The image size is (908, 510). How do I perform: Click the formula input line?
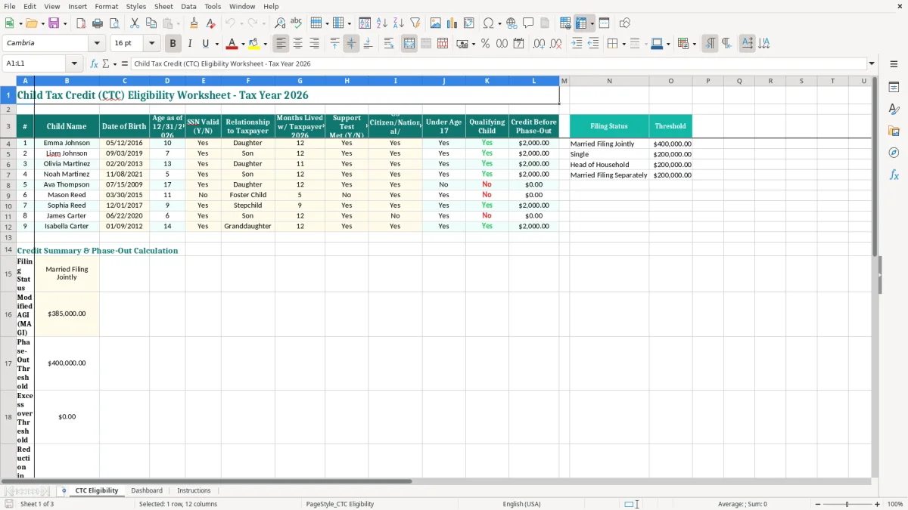[x=498, y=64]
